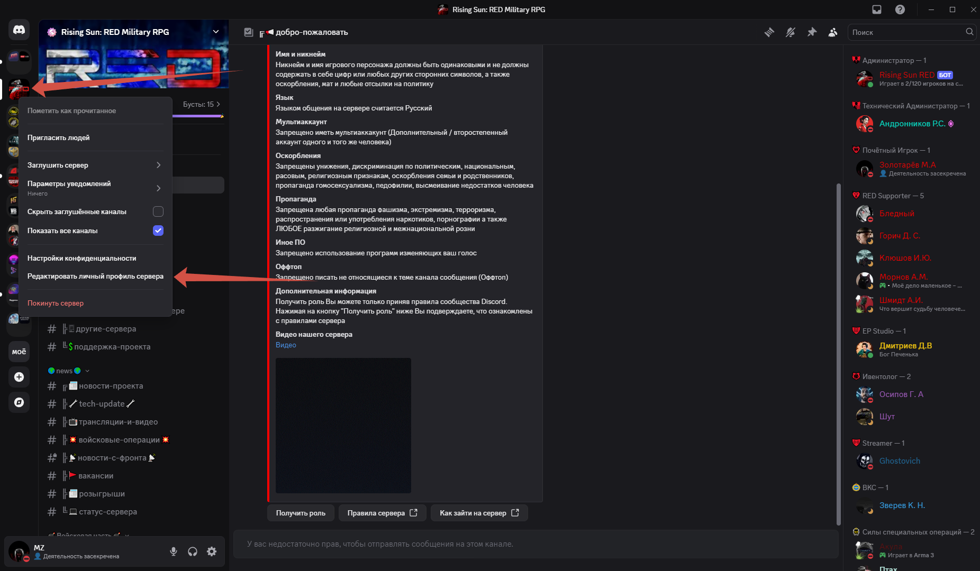Screen dimensions: 980x571
Task: Open Ghostovich member avatar
Action: coord(865,461)
